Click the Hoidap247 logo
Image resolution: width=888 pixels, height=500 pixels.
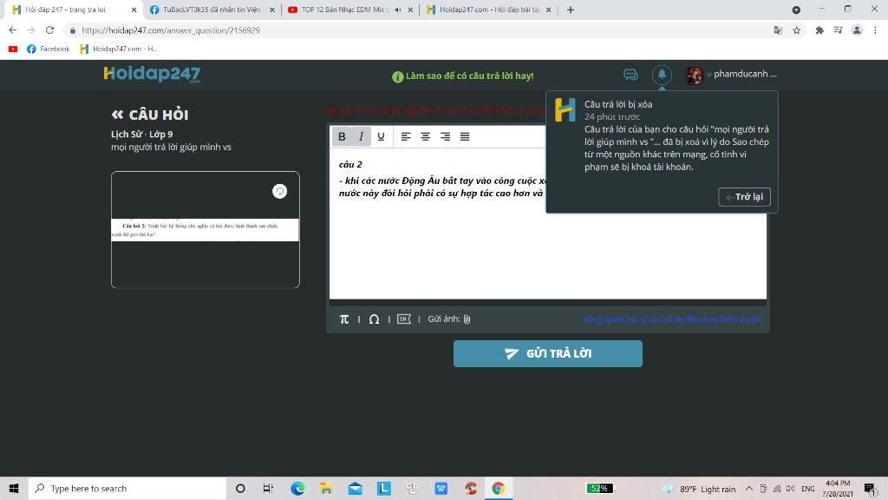click(x=152, y=75)
